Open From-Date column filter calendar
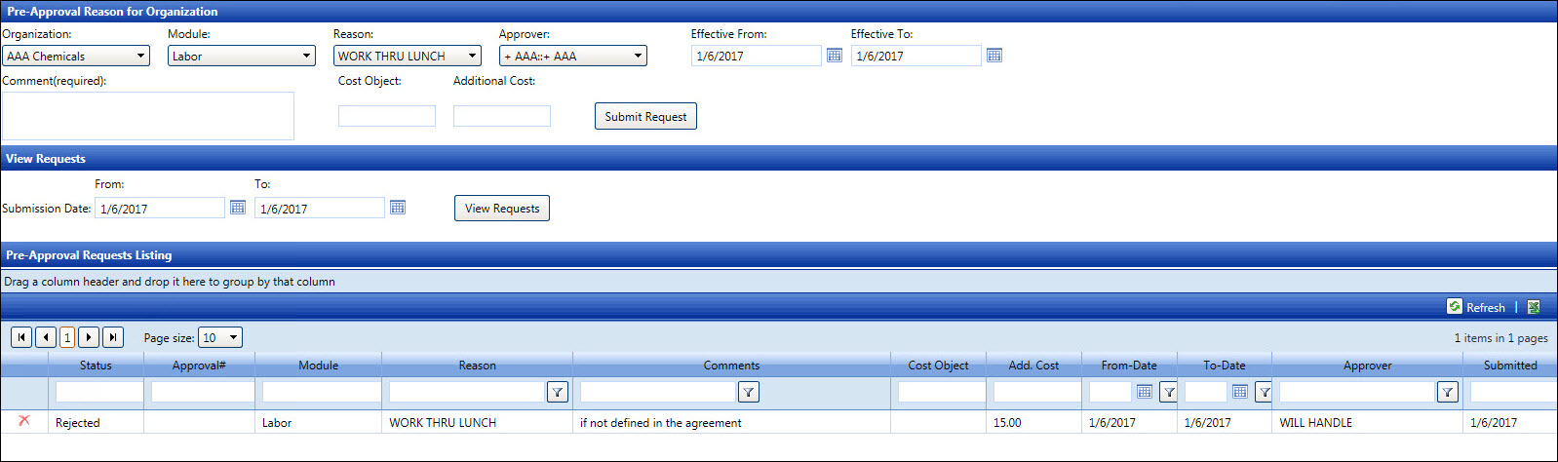The image size is (1558, 462). [1144, 392]
